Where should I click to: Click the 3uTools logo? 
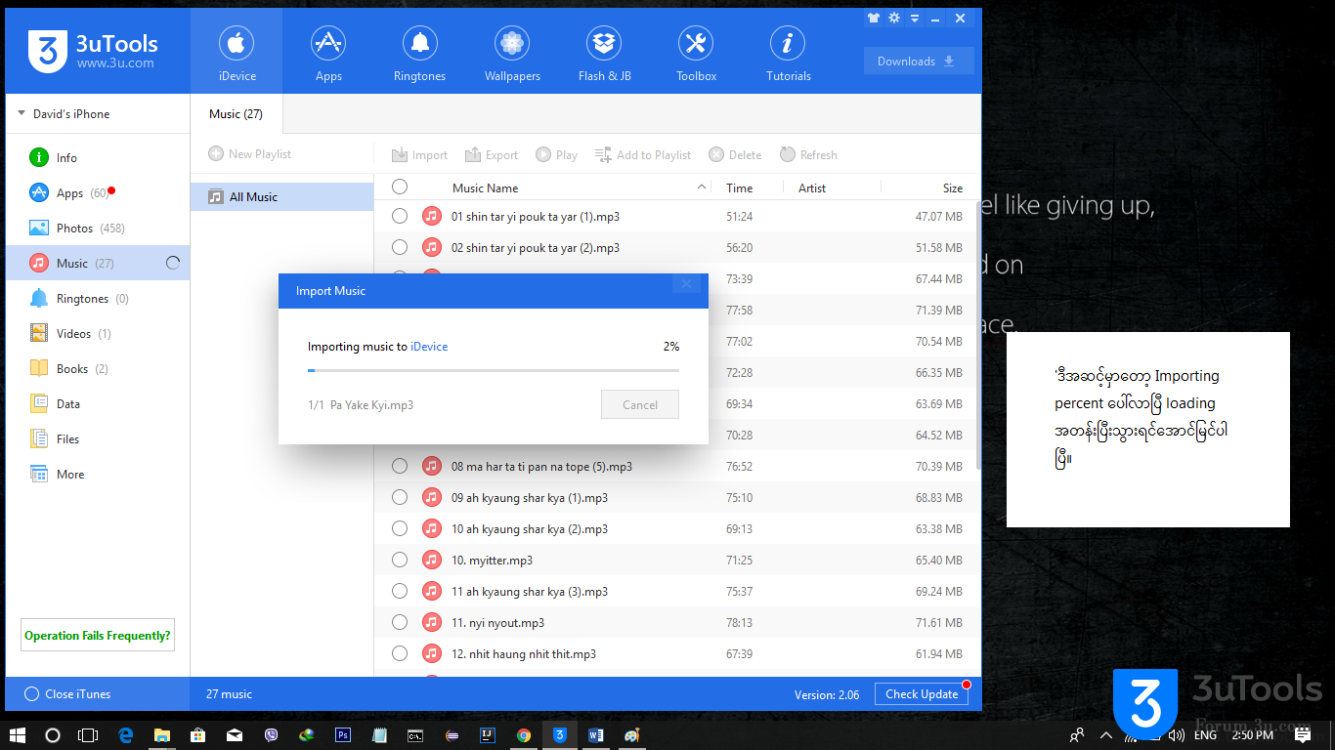pos(93,52)
